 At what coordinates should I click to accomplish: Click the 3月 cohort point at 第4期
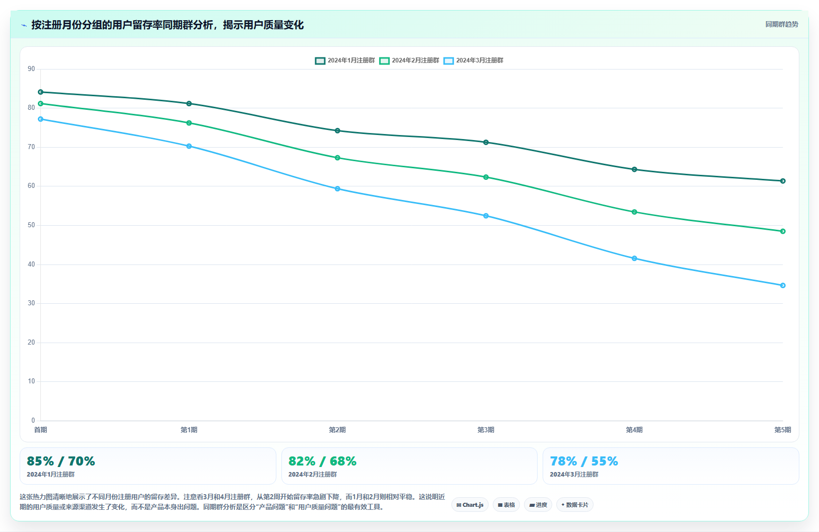pos(634,258)
